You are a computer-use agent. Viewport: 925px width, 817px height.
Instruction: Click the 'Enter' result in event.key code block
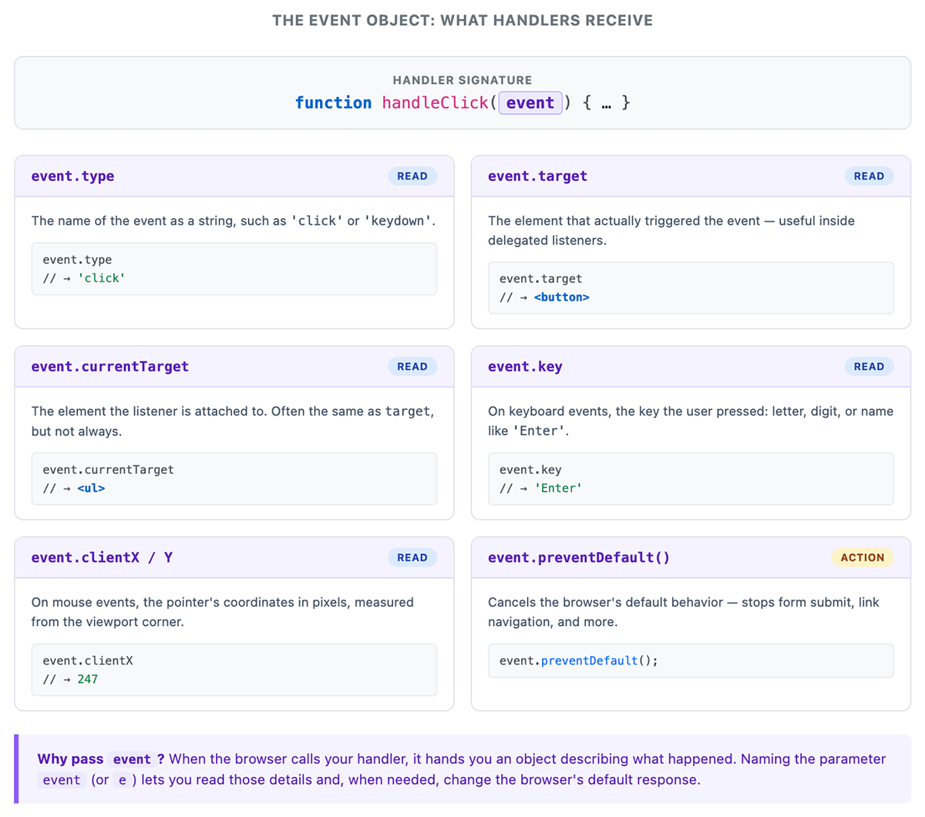pyautogui.click(x=558, y=488)
